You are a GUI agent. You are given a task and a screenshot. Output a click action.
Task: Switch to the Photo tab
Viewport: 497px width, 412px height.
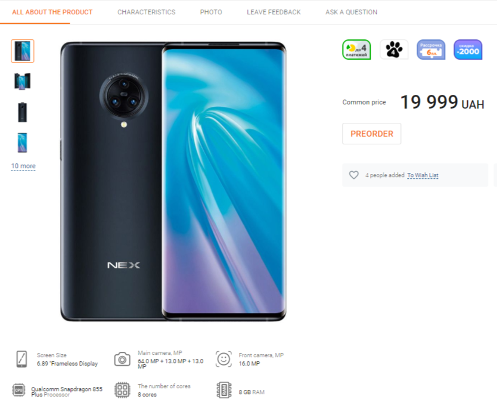(211, 12)
